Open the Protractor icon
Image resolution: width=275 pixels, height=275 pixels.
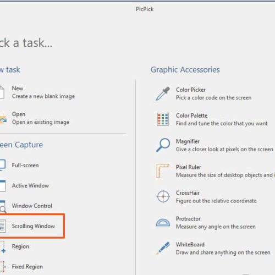[163, 222]
